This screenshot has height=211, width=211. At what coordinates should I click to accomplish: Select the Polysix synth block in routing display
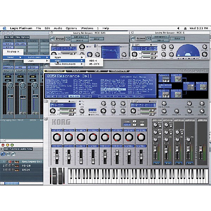tap(164, 78)
